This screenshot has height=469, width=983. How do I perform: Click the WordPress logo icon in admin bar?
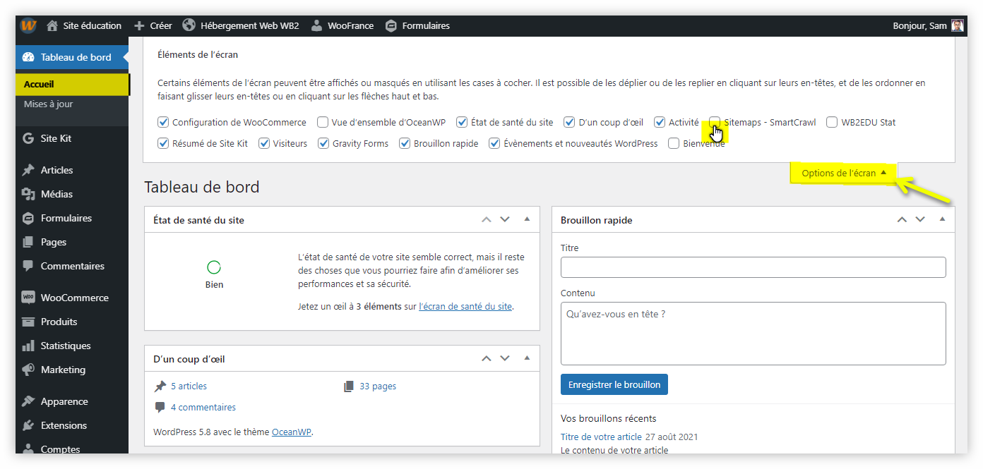pos(28,25)
